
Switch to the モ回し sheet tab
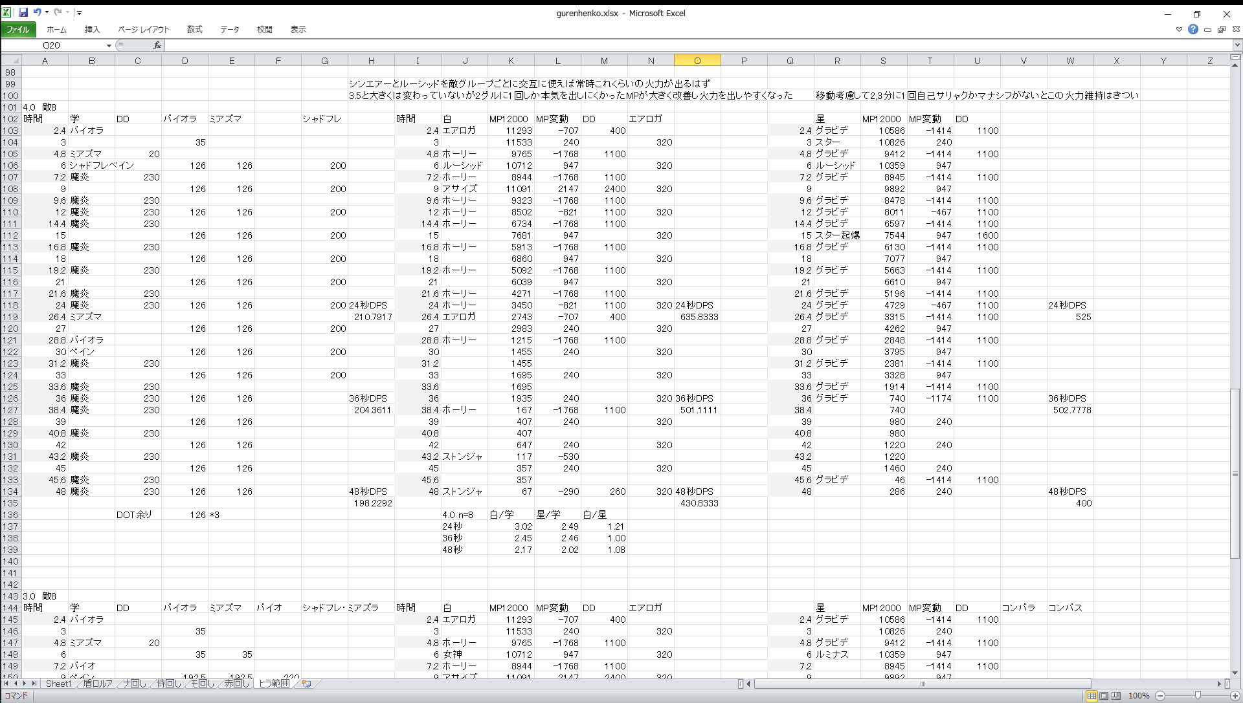tap(202, 684)
